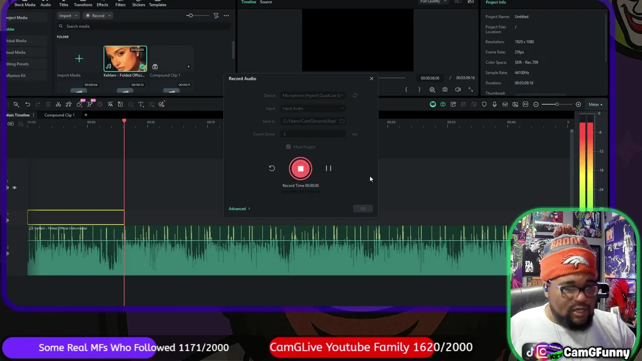Stop the audio recording with the red button

[x=300, y=168]
